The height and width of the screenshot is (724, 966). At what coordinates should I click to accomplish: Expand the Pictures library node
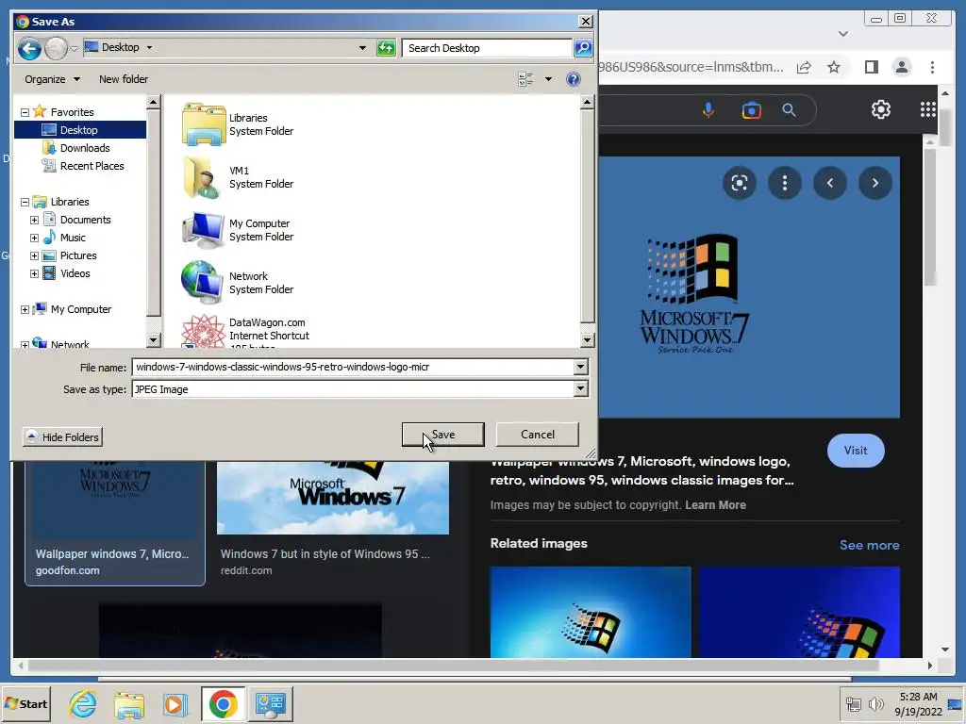(35, 255)
